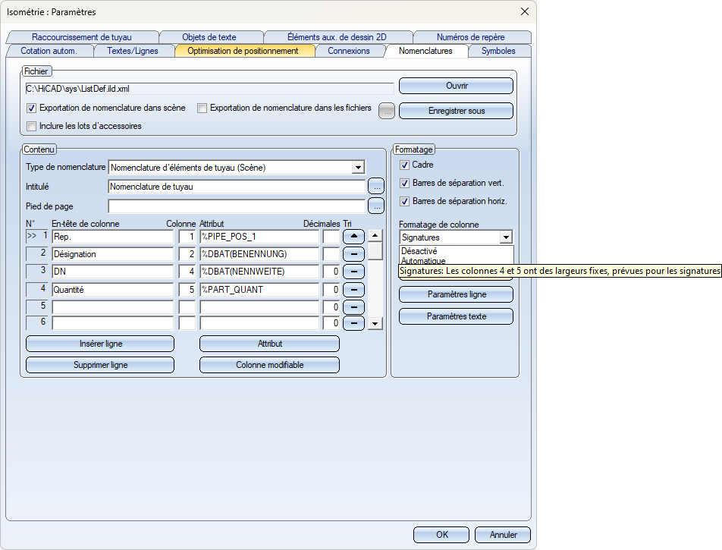The height and width of the screenshot is (550, 722).
Task: Open the Cotation autom. tab
Action: click(49, 51)
